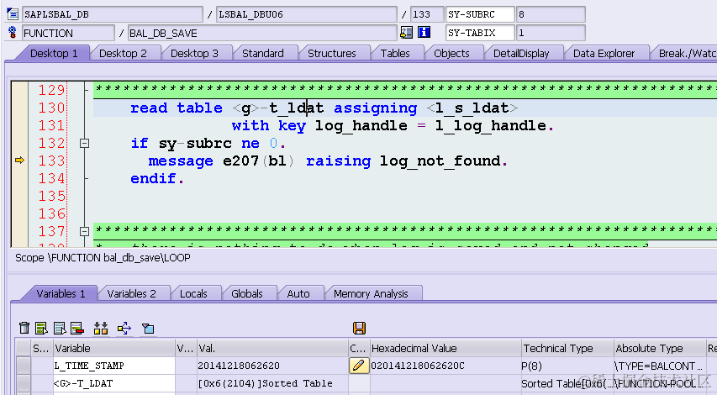Viewport: 717px width, 395px height.
Task: Switch to the Desktop 2 tab
Action: pyautogui.click(x=123, y=54)
